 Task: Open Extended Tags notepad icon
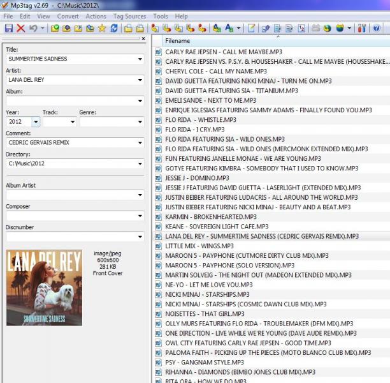(x=252, y=29)
